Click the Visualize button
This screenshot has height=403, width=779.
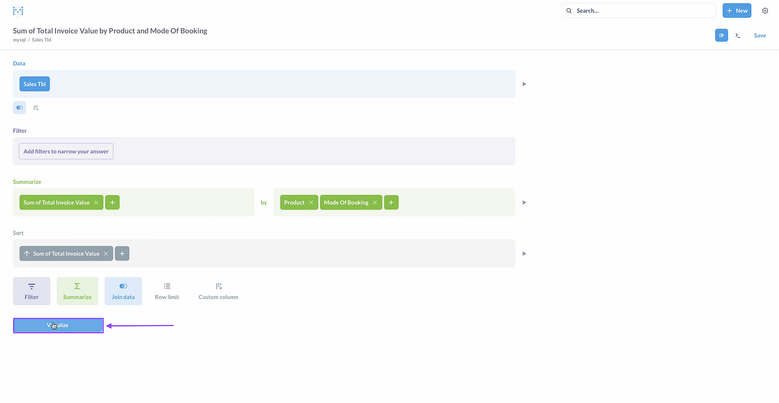click(x=58, y=325)
